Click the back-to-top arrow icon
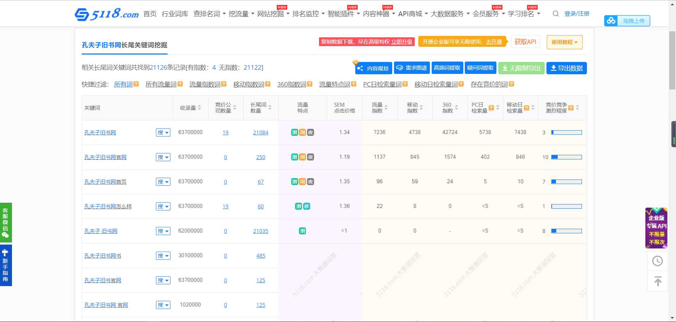 [657, 281]
